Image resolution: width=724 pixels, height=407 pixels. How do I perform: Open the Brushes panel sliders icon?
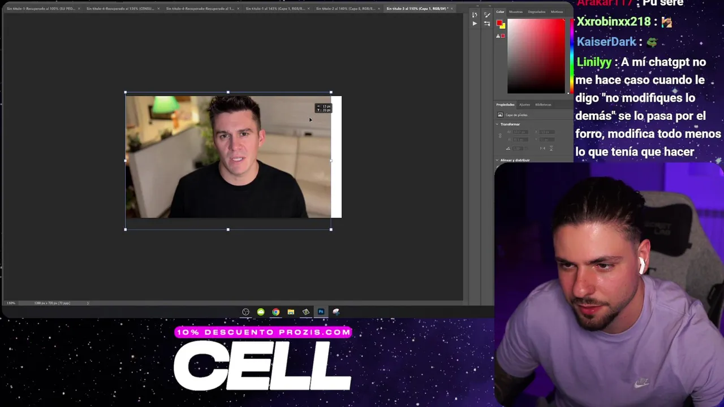(487, 23)
